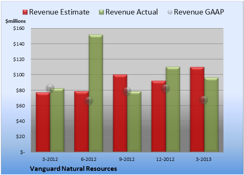Click the GAAP sphere marker for 9-2012
This screenshot has width=244, height=175.
127,91
